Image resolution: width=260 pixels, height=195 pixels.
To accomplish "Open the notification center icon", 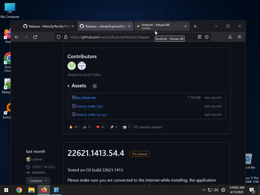I will click(252, 190).
